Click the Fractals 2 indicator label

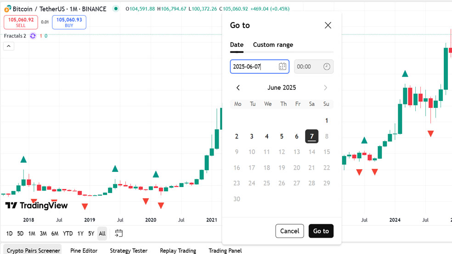tap(15, 36)
